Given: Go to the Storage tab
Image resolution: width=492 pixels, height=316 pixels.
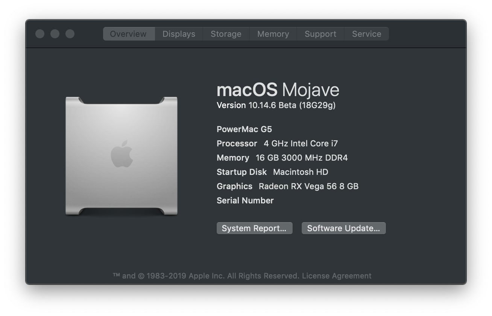Looking at the screenshot, I should [226, 34].
